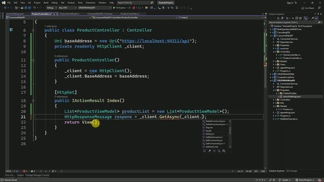Open the File menu
This screenshot has width=324, height=182.
[9, 3]
